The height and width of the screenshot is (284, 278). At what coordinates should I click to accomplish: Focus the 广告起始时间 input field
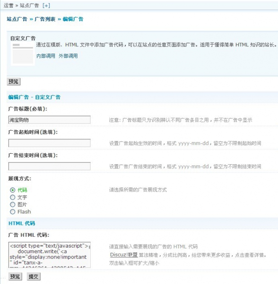click(49, 143)
